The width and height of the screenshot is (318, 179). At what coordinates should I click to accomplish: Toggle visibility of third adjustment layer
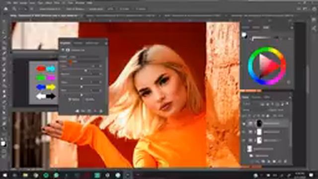coord(244,140)
